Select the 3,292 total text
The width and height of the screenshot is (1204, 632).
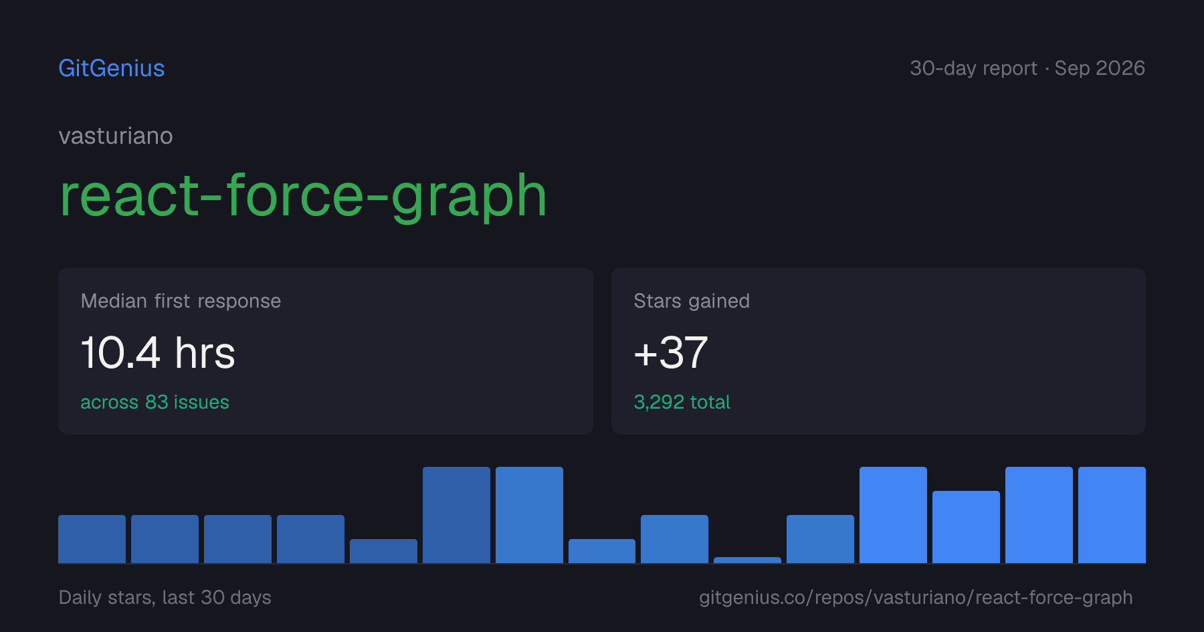pos(682,402)
